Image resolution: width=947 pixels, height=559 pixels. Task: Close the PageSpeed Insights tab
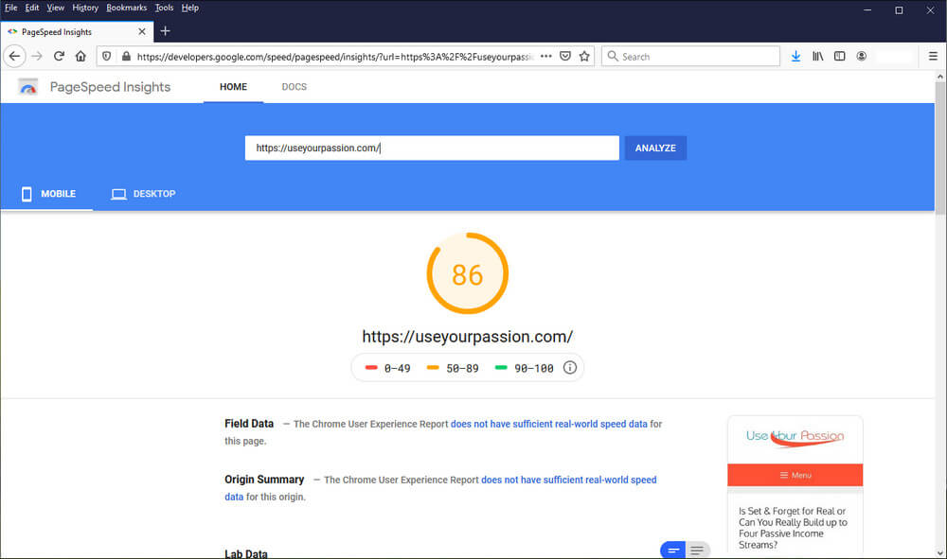coord(142,31)
